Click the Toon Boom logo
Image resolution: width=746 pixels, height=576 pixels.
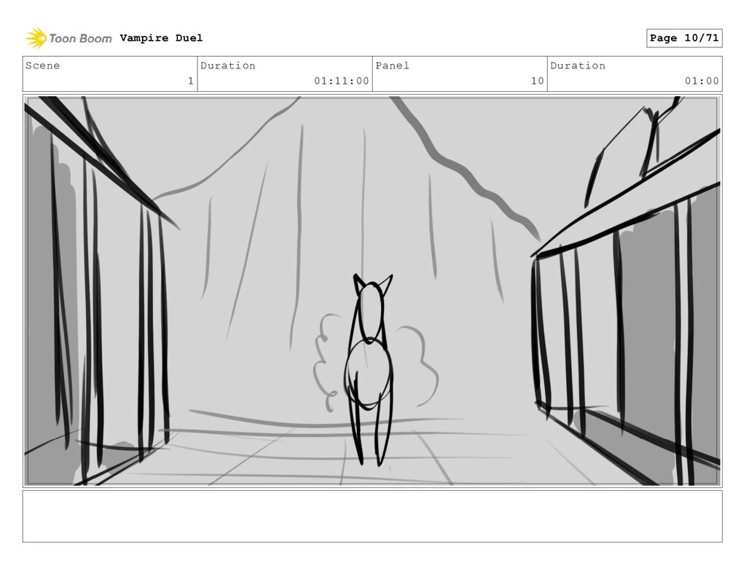point(68,38)
